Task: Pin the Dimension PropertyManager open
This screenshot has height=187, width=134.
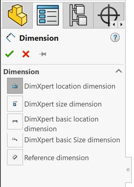Action: click(43, 54)
